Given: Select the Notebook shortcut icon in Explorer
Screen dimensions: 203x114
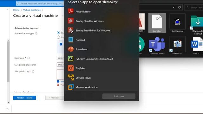Looking at the screenshot, I should click(178, 45).
